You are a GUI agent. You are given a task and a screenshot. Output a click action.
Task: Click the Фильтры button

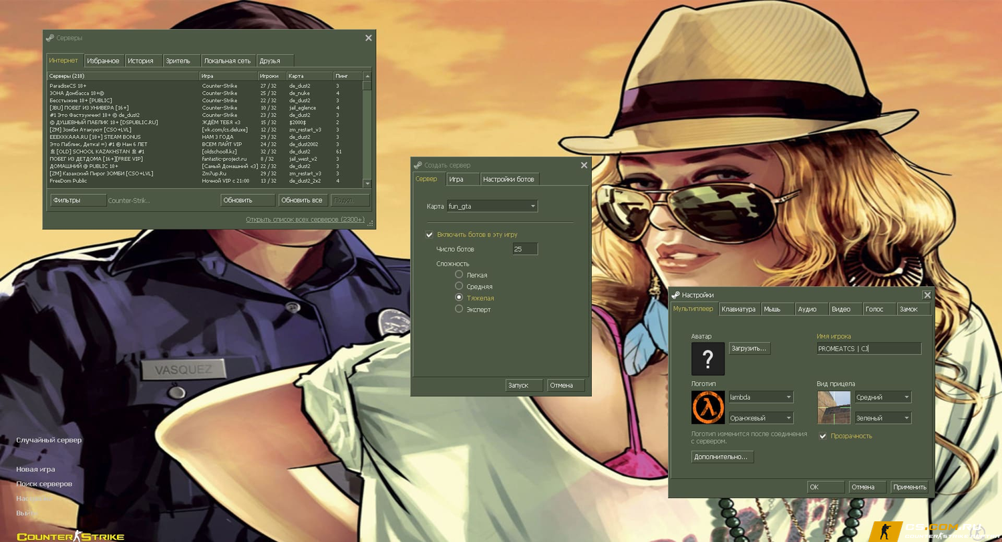78,200
